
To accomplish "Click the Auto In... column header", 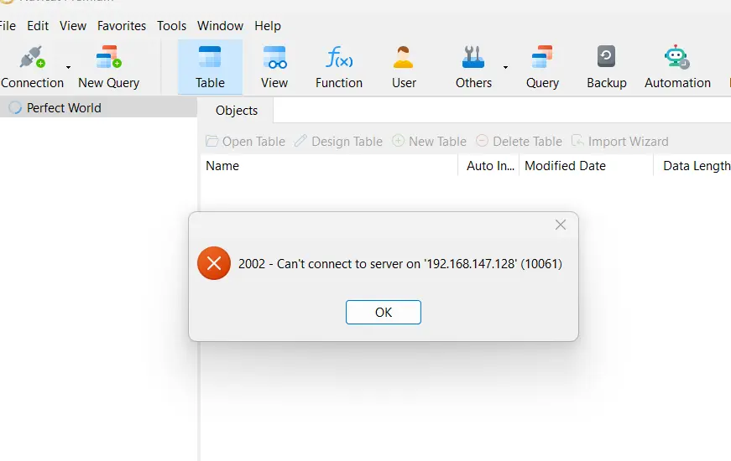I will [489, 166].
